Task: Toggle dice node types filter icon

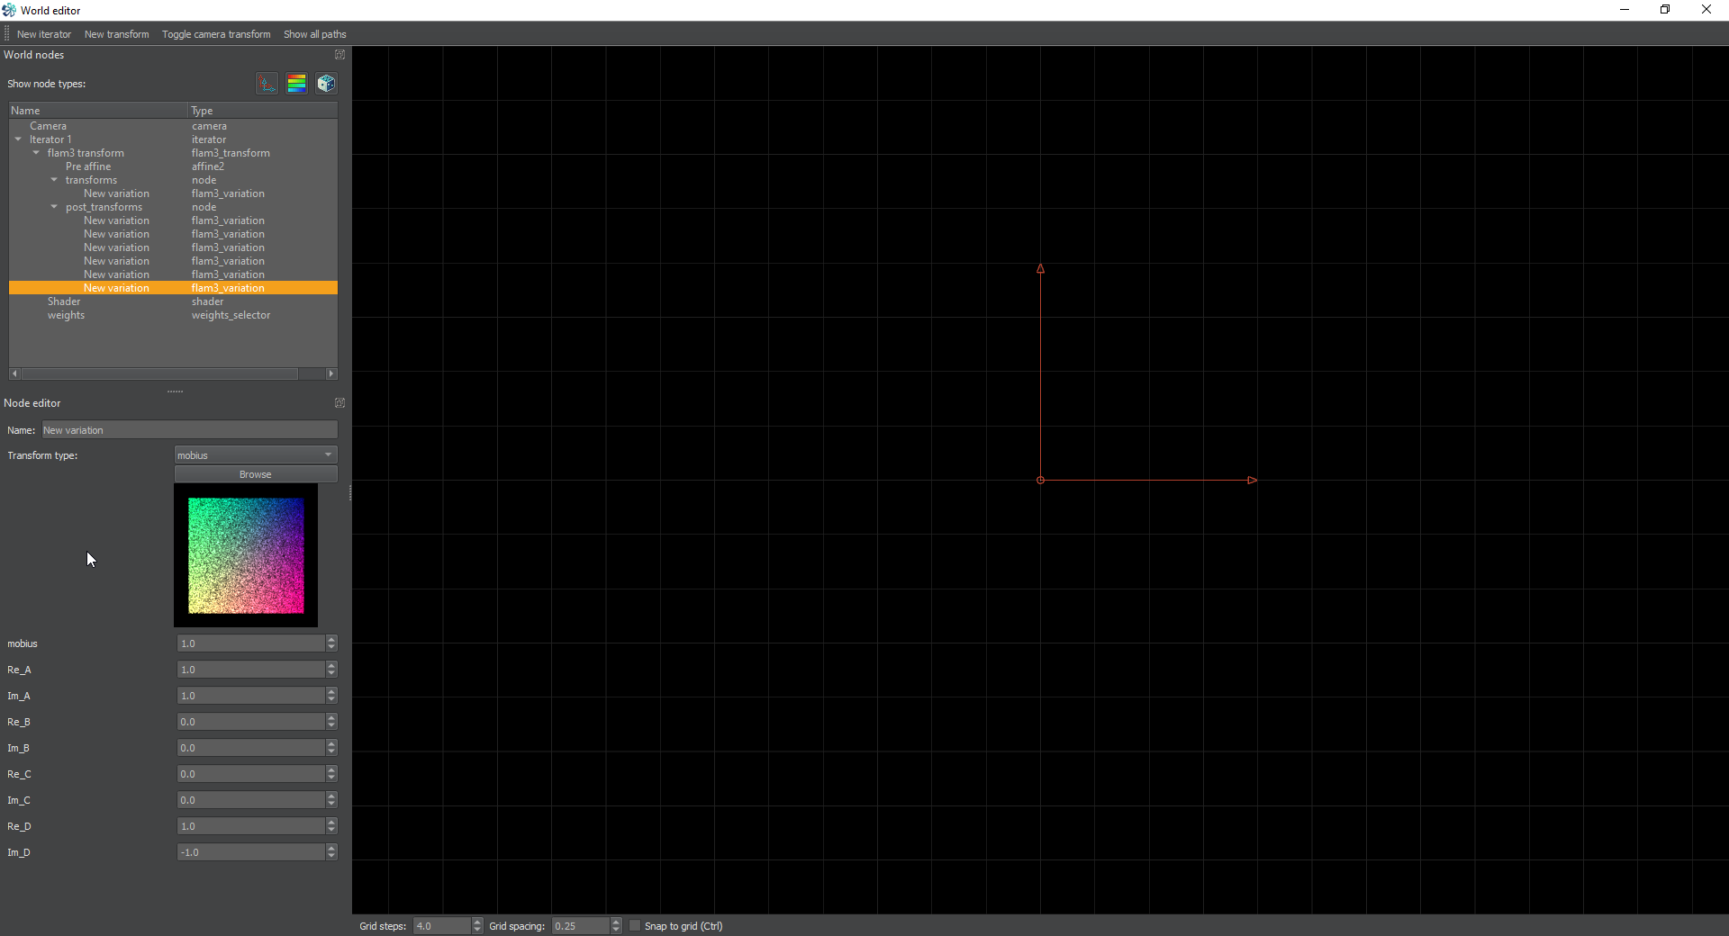Action: pos(326,84)
